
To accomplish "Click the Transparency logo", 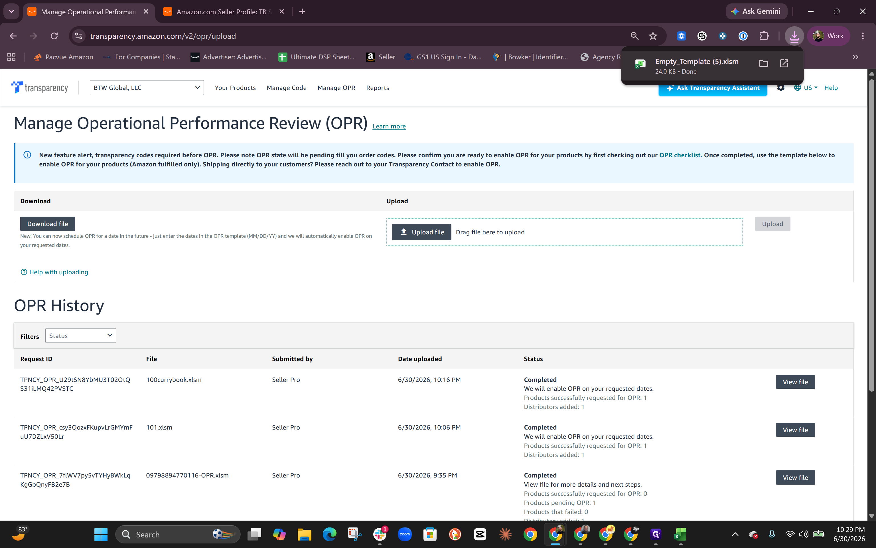I will [x=39, y=88].
